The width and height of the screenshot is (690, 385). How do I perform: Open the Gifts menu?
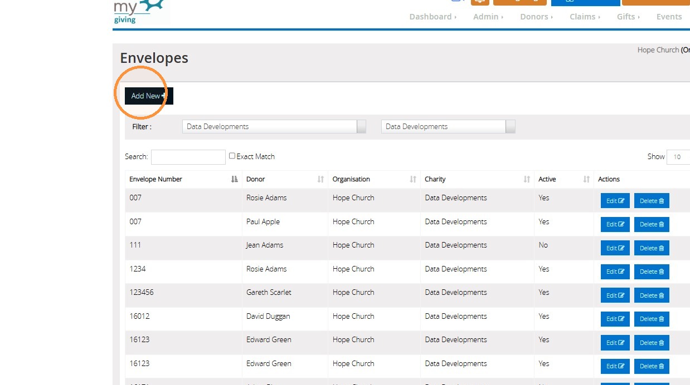(628, 17)
